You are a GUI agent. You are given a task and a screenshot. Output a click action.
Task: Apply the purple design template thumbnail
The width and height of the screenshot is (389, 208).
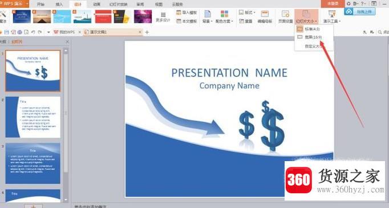click(143, 17)
